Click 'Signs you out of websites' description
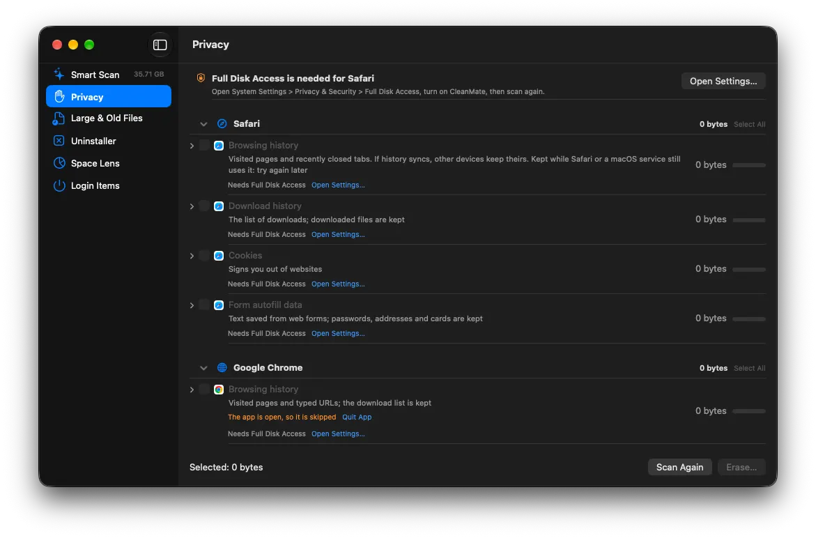This screenshot has height=538, width=816. point(275,269)
